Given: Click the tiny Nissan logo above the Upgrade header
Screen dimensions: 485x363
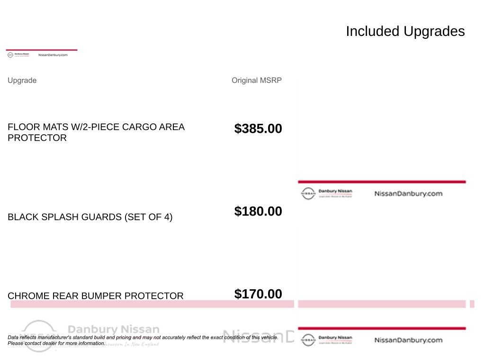Looking at the screenshot, I should coord(10,55).
